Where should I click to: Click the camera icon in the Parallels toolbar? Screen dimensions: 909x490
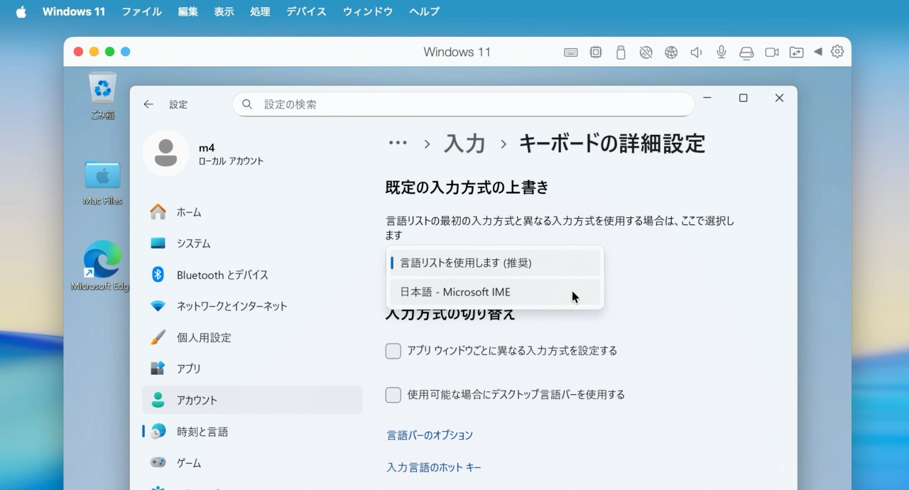click(x=772, y=52)
